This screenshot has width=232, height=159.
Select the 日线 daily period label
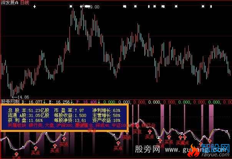tap(25, 3)
